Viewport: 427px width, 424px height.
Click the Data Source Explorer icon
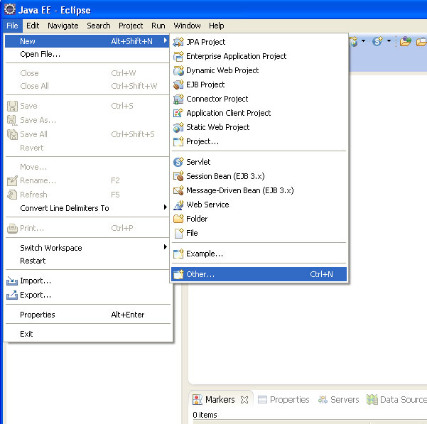(372, 400)
